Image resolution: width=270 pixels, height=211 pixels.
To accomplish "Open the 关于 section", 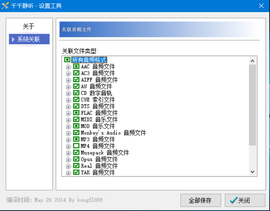I will coord(29,26).
